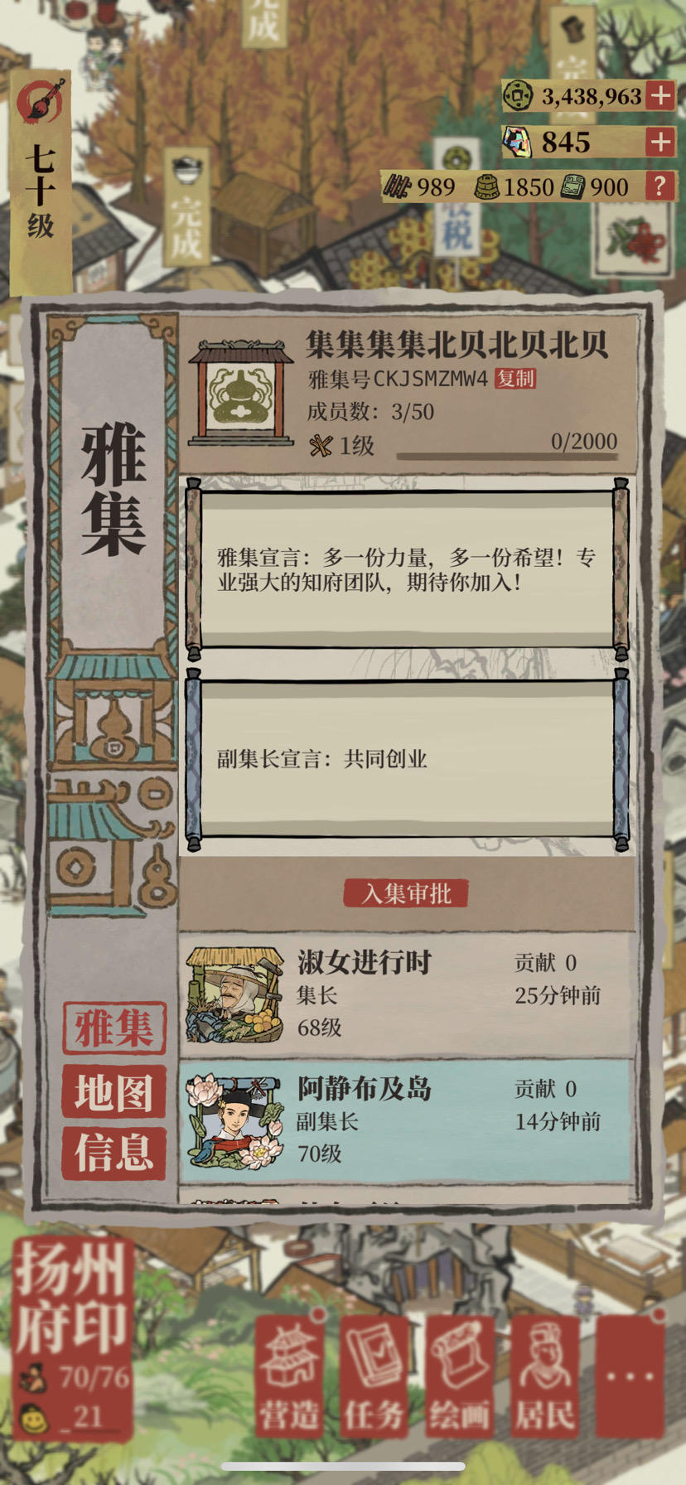Switch to the 地图 tab
Viewport: 686px width, 1485px height.
tap(114, 1091)
